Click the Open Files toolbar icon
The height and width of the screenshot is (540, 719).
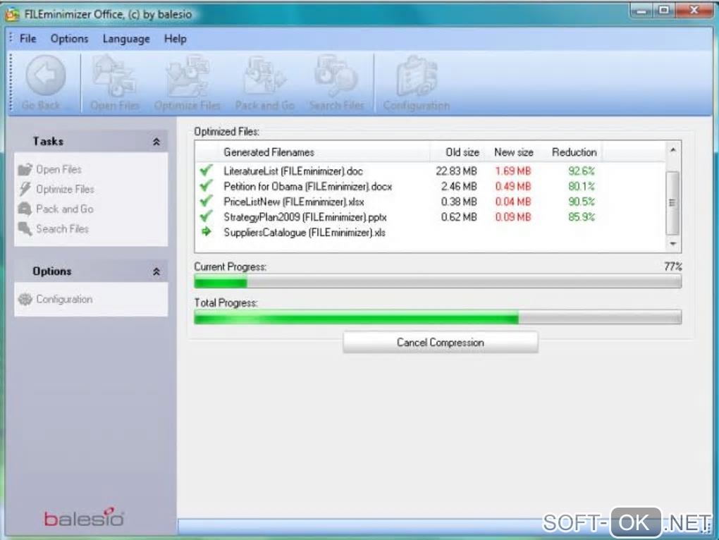115,76
